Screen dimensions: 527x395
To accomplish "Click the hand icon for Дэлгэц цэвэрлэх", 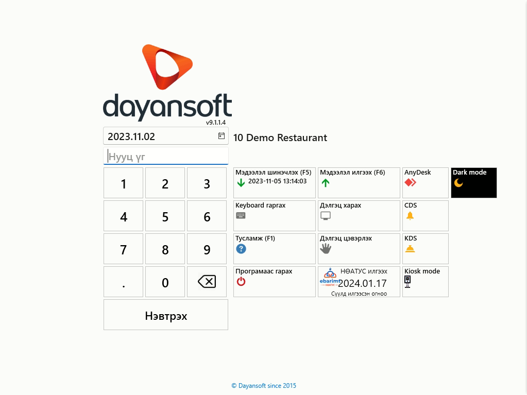I will [326, 249].
